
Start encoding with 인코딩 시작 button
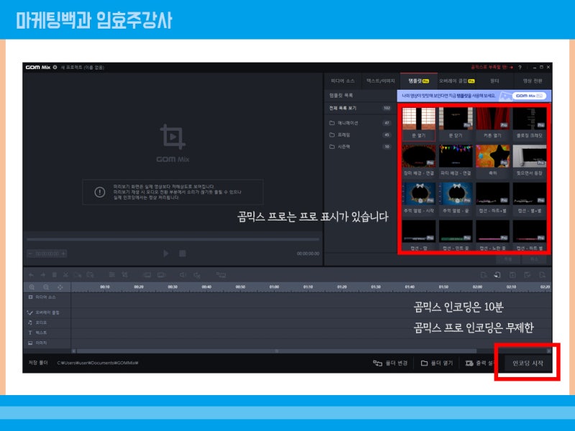(x=528, y=363)
